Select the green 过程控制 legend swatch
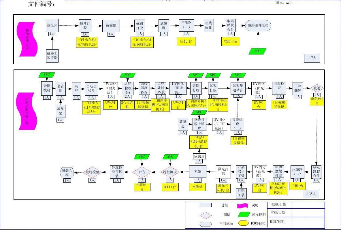Viewport: 341px width, 230px height. pyautogui.click(x=244, y=214)
